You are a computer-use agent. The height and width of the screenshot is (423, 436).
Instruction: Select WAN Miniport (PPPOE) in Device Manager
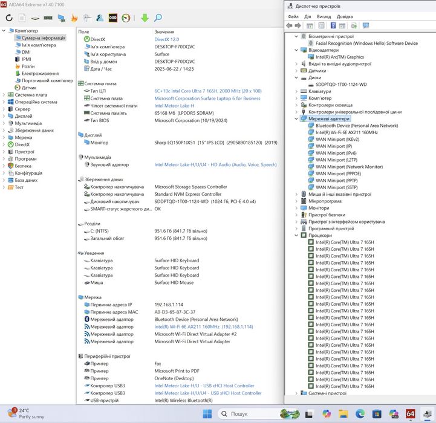coord(338,173)
